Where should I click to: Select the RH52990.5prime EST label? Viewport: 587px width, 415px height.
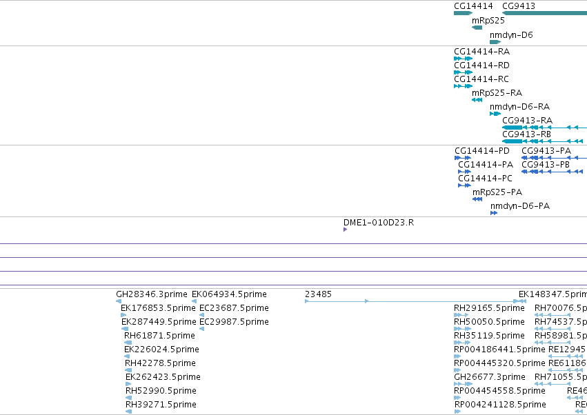(161, 391)
